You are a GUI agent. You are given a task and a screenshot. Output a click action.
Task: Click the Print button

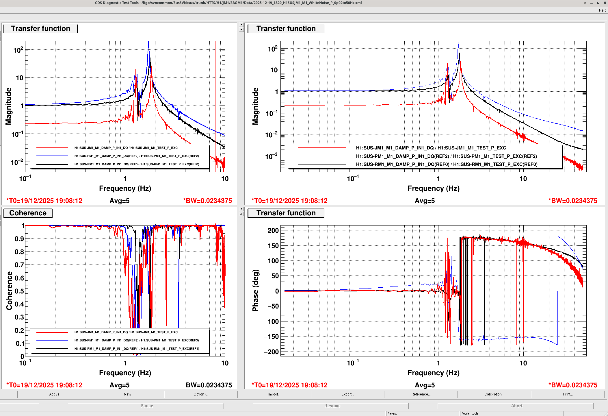pyautogui.click(x=568, y=394)
